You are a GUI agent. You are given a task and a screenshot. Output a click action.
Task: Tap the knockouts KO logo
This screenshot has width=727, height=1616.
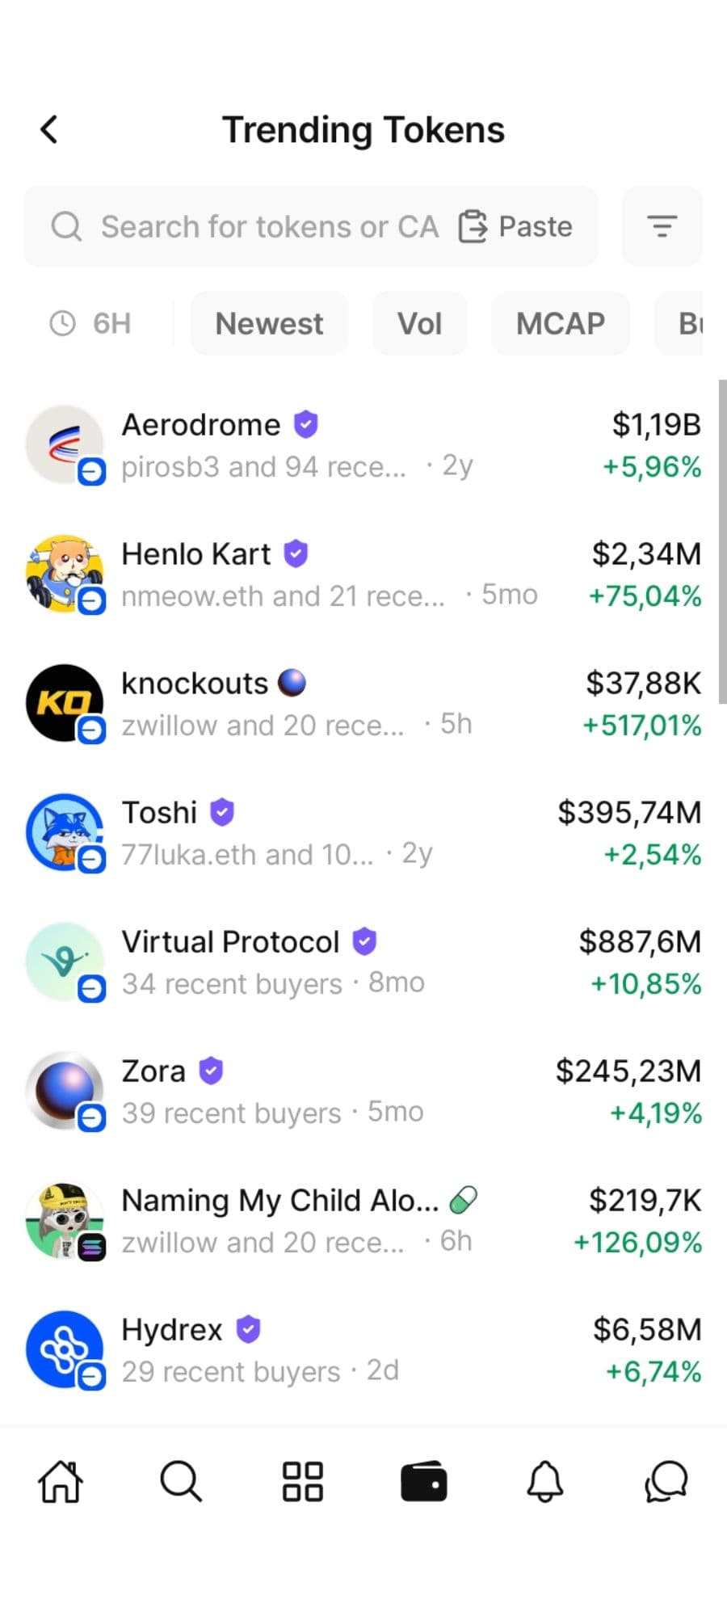[x=65, y=704]
